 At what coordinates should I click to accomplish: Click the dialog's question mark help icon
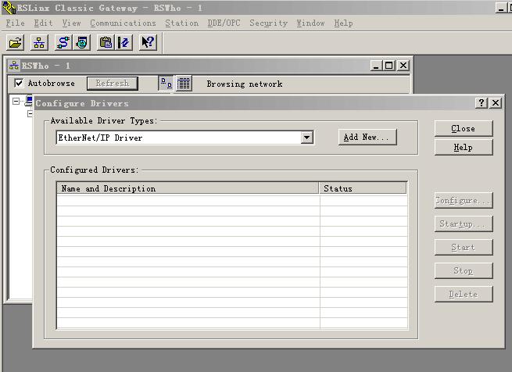click(482, 103)
